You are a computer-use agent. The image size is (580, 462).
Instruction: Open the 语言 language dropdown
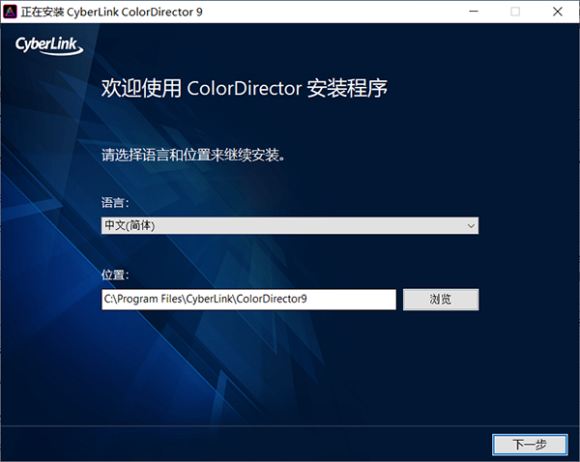(x=290, y=225)
